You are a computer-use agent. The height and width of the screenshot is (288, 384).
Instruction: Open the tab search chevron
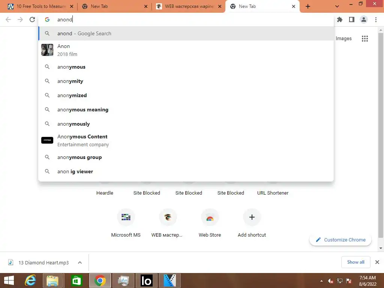point(337,7)
